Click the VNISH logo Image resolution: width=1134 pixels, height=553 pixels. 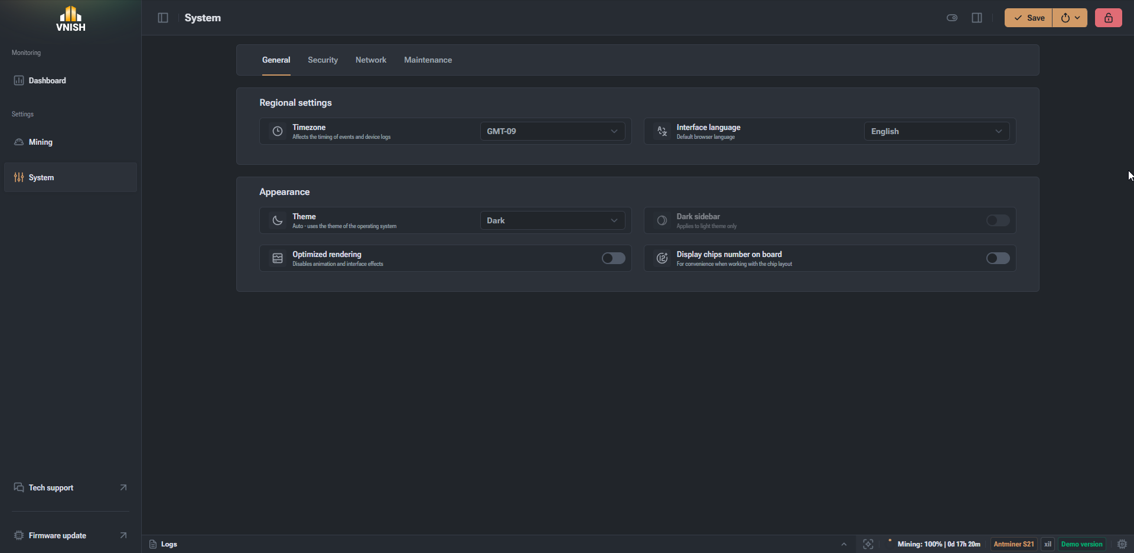[x=71, y=18]
